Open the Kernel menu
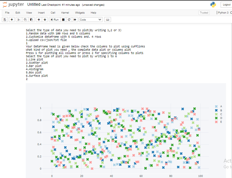This screenshot has width=232, height=178. coord(65,13)
